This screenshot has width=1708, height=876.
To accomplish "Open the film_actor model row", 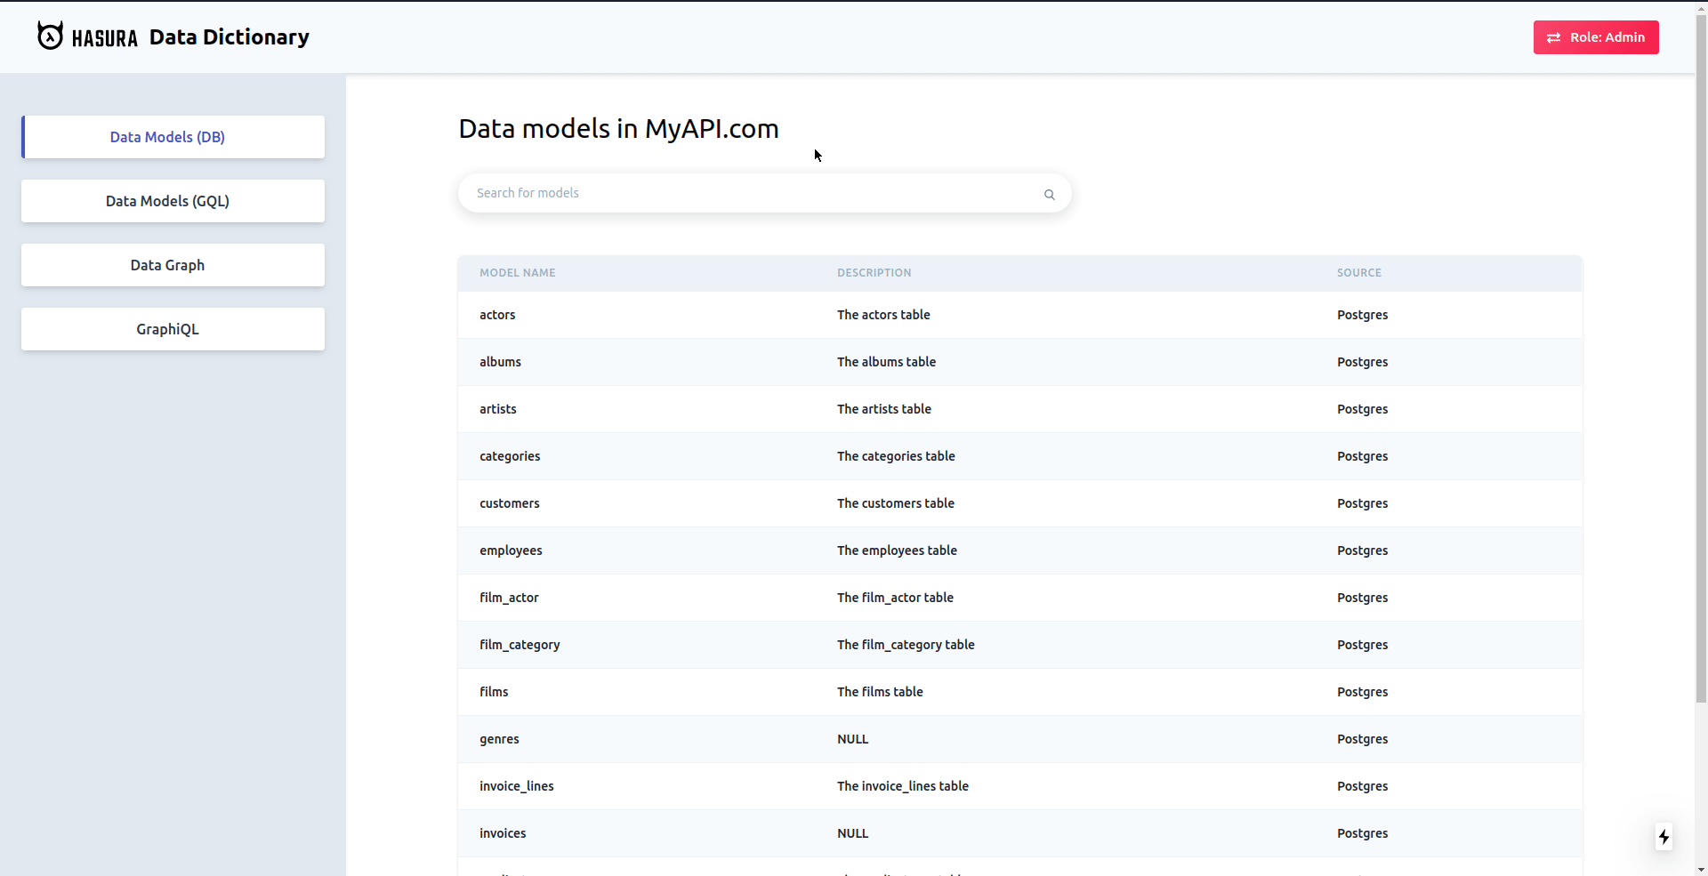I will [1019, 598].
